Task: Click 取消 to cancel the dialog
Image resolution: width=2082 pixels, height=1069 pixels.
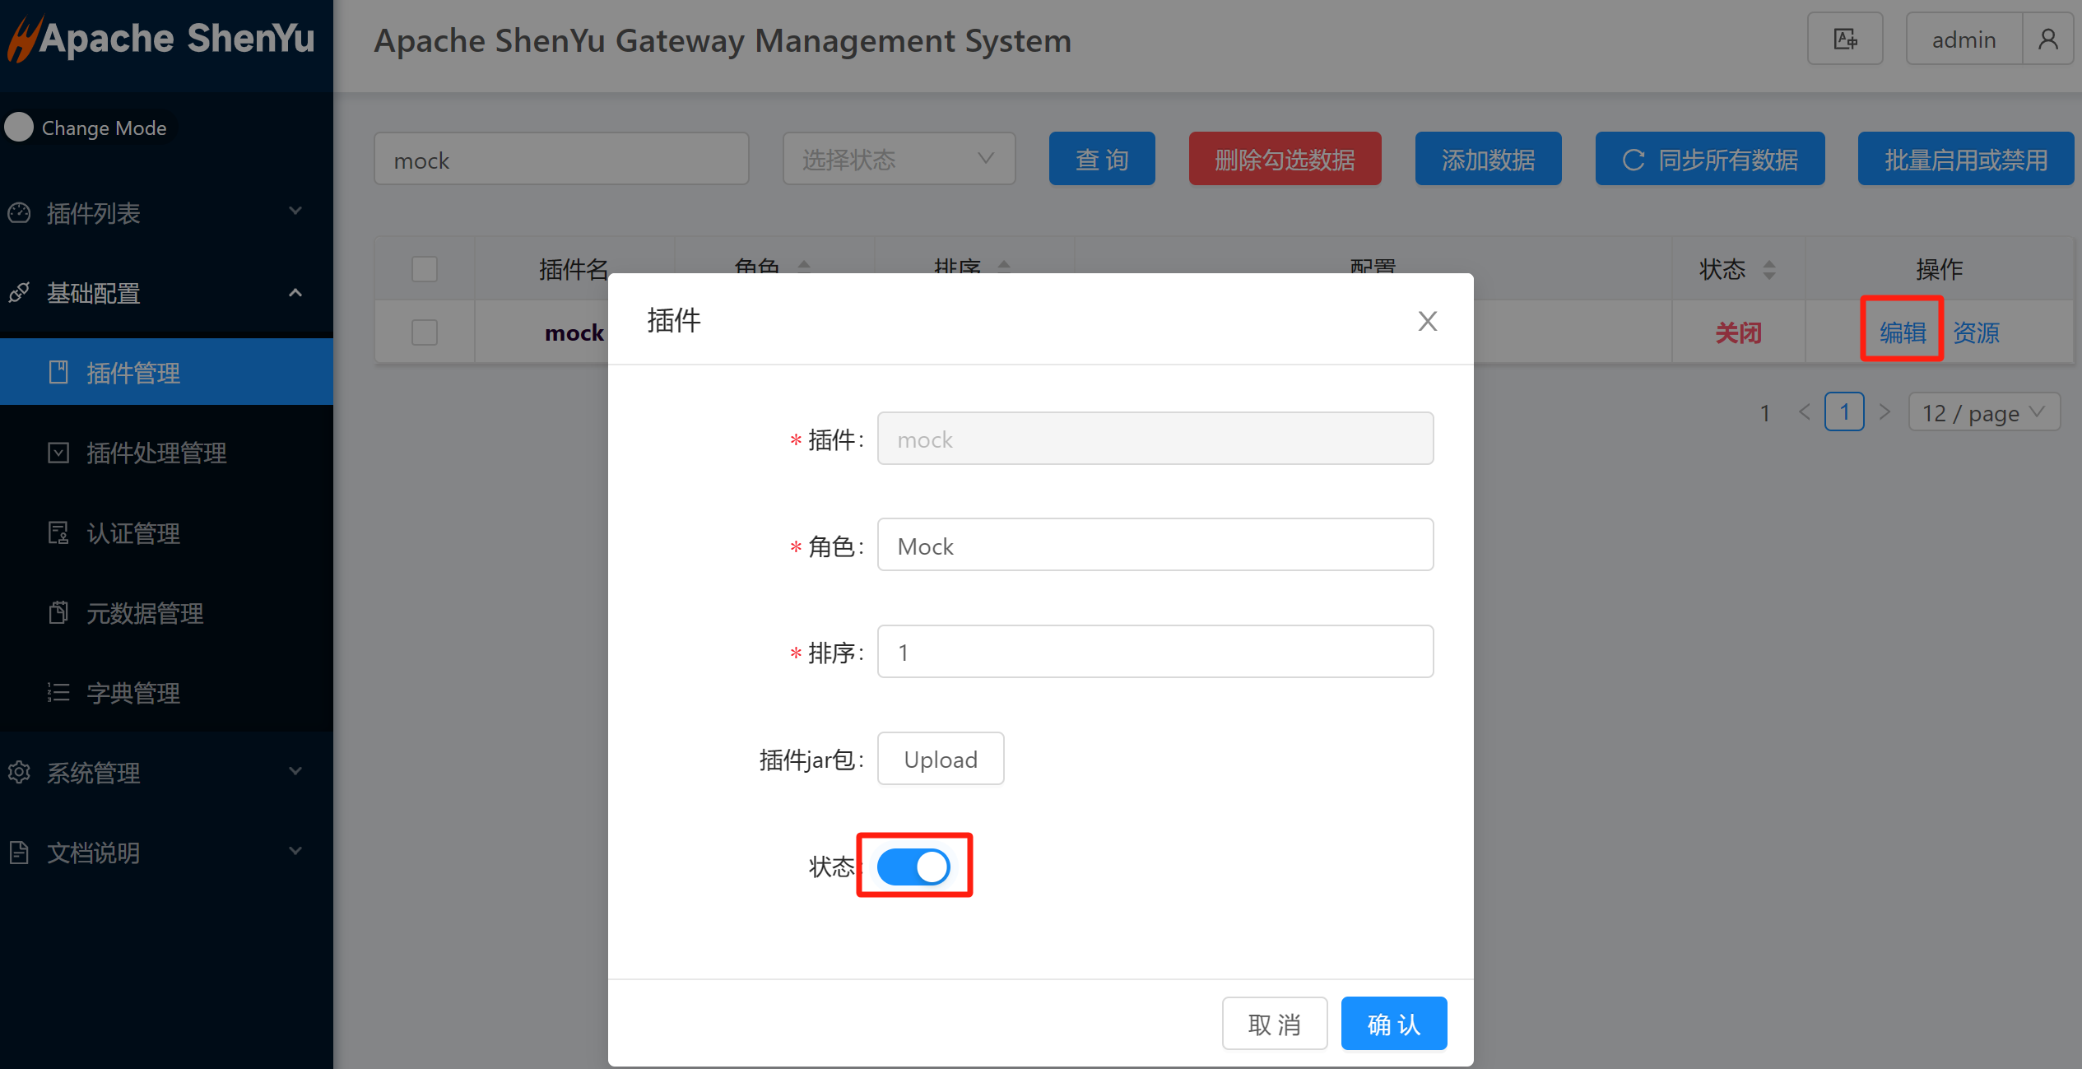Action: click(x=1275, y=1024)
